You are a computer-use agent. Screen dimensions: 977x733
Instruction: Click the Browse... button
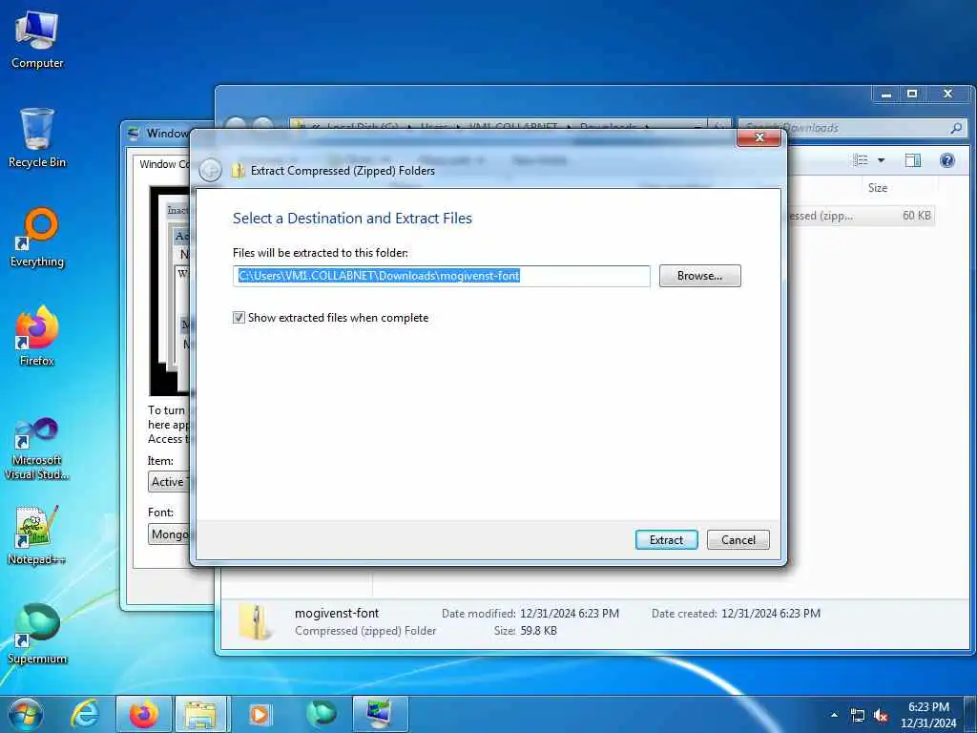[x=699, y=276]
